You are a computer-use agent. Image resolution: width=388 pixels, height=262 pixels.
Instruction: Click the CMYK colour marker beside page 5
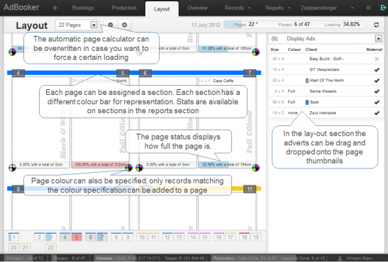128,168
